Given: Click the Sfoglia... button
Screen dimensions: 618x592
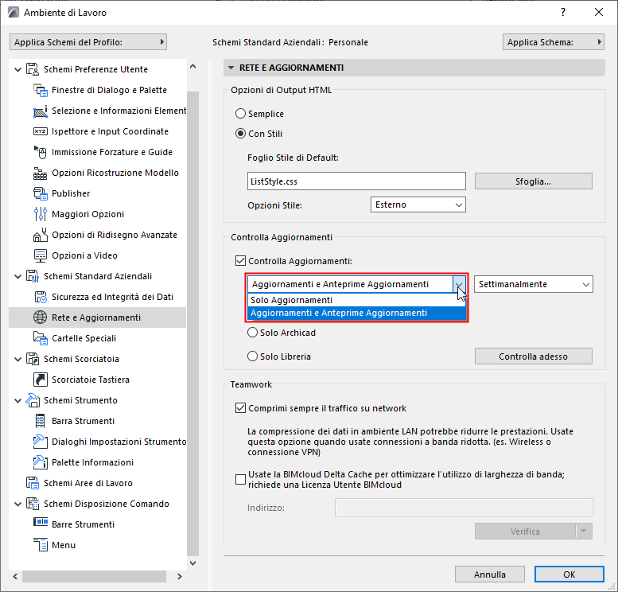Looking at the screenshot, I should point(533,181).
